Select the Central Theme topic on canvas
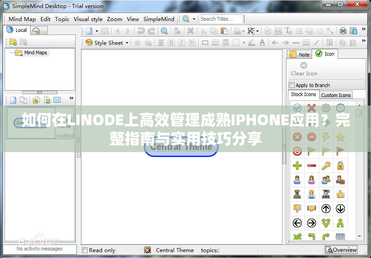The height and width of the screenshot is (258, 371). coord(181,147)
